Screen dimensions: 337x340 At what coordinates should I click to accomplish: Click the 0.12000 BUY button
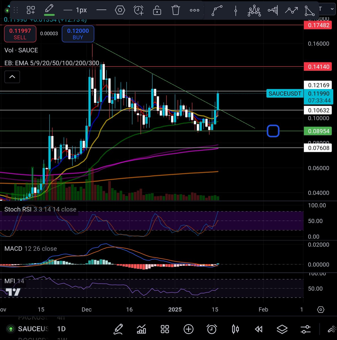click(78, 34)
